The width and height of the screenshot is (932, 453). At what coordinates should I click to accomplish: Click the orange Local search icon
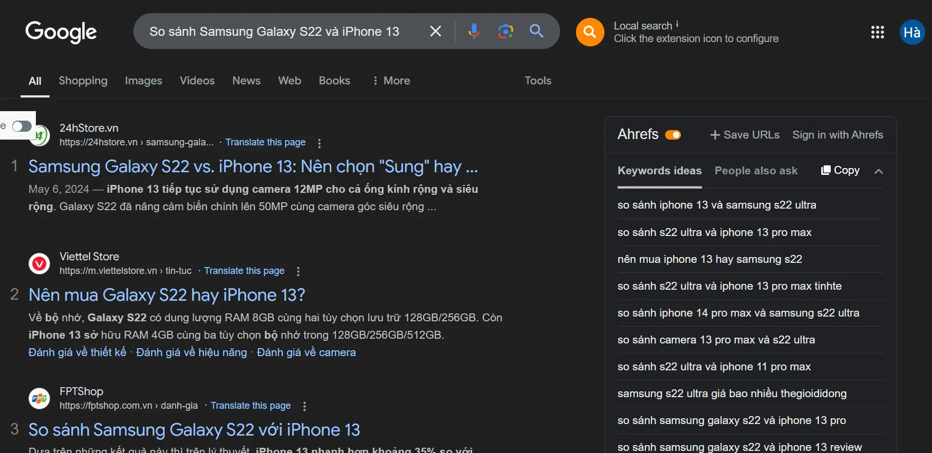(590, 32)
